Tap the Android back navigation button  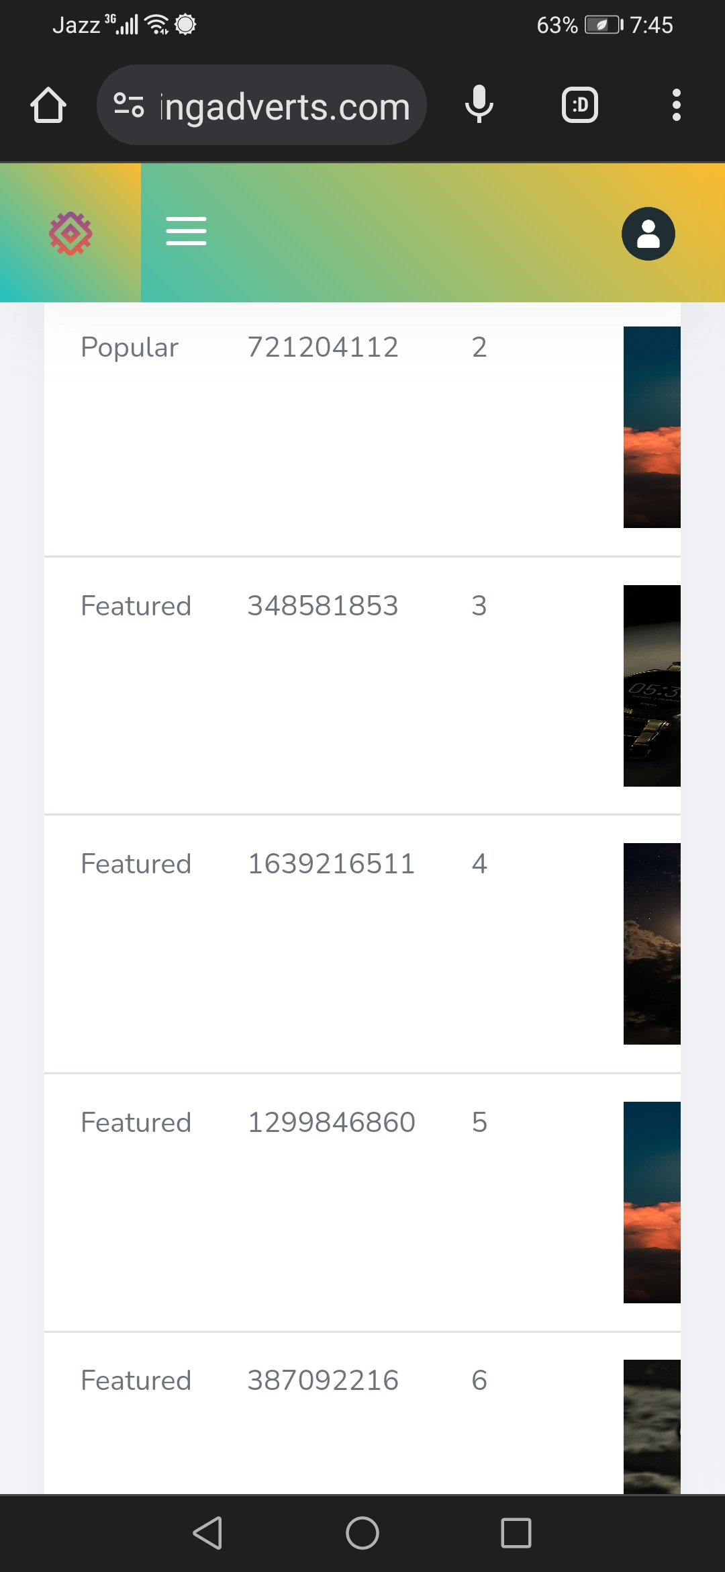click(x=207, y=1533)
